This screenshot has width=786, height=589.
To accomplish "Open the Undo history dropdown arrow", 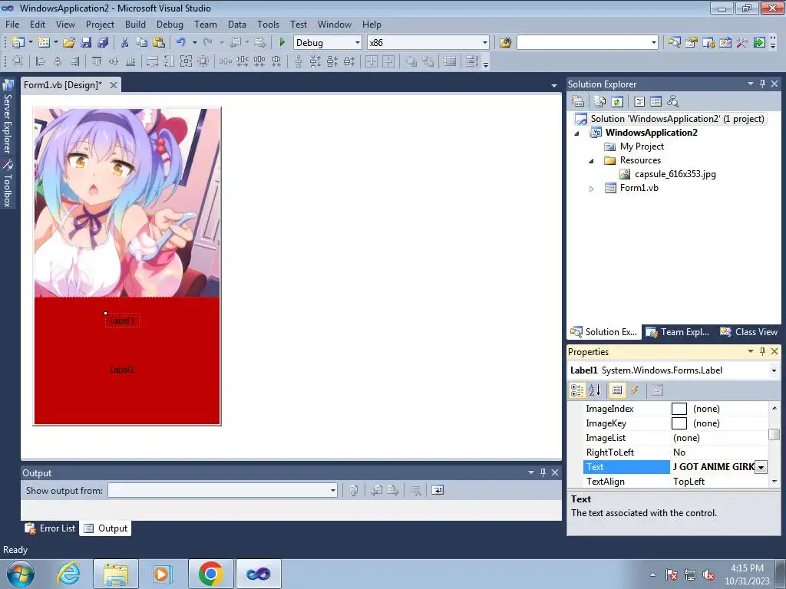I will (x=194, y=43).
